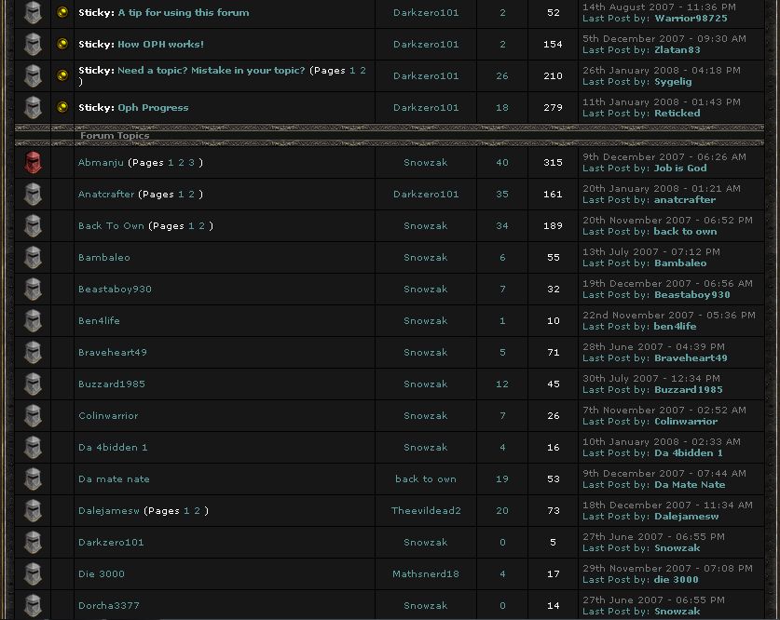Go to page 3 of Abmanju topic
780x620 pixels.
192,163
